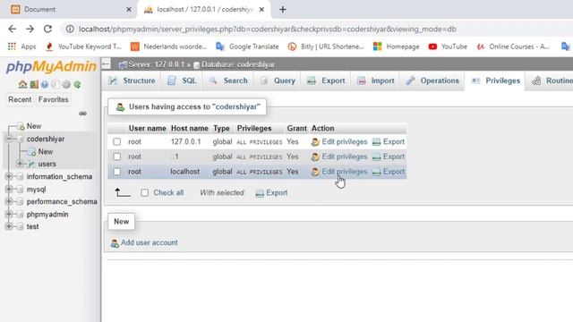This screenshot has width=573, height=322.
Task: Click the Host name column header
Action: 189,129
